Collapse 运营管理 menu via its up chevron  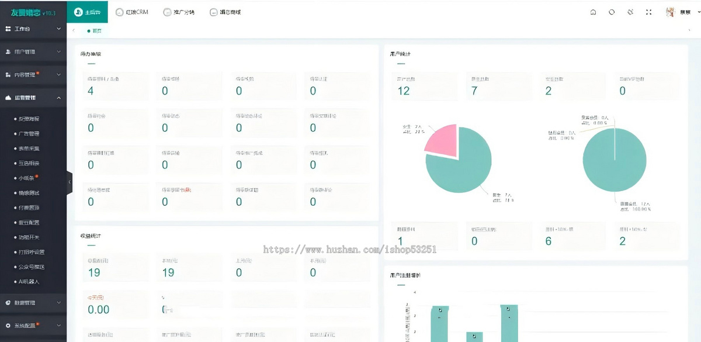point(58,98)
